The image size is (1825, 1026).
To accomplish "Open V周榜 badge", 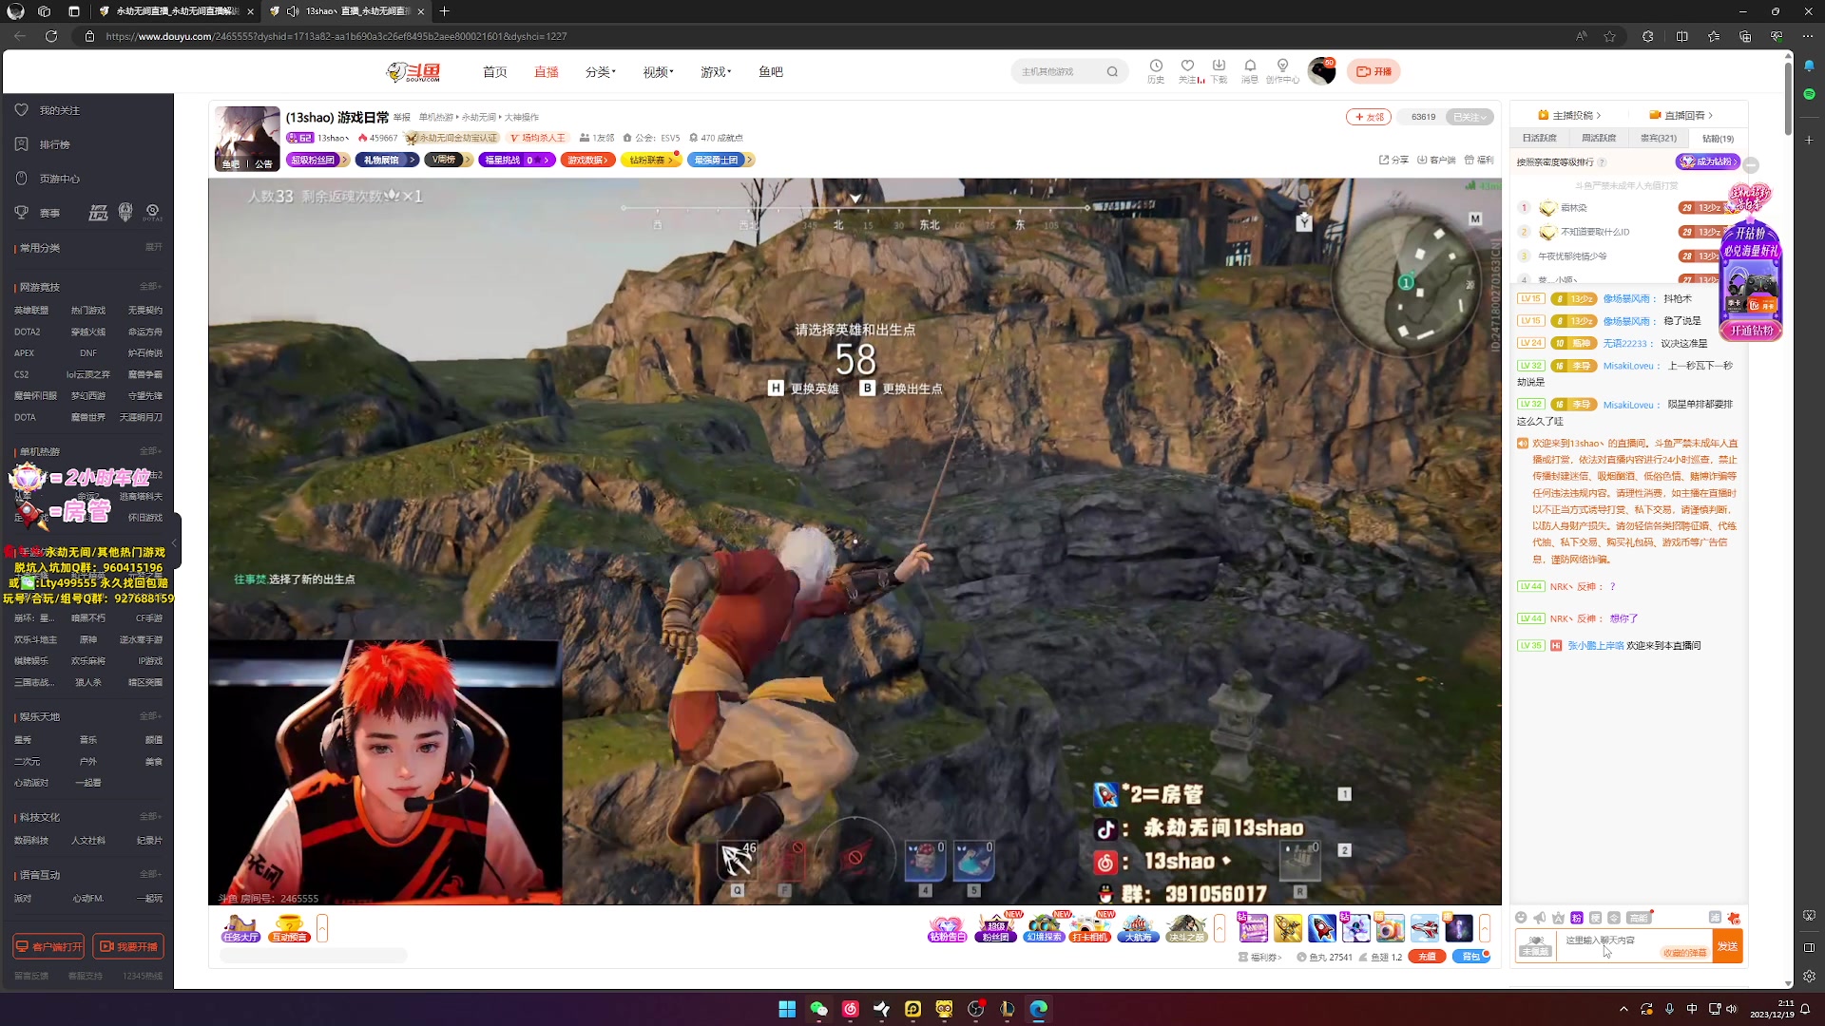I will [448, 160].
